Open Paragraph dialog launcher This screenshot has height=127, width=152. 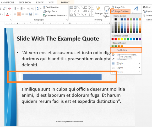(x=67, y=20)
